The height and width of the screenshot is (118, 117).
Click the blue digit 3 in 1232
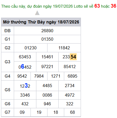[x=26, y=85]
